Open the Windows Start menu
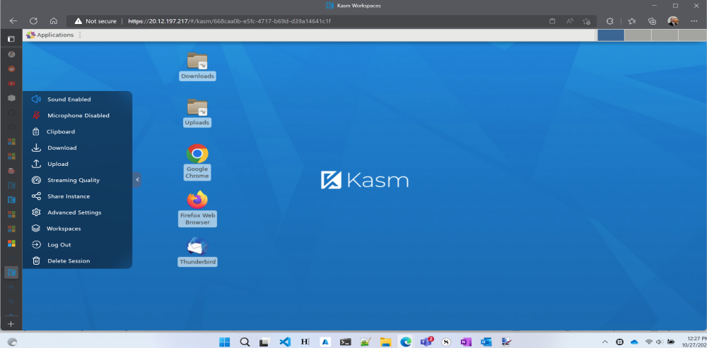Screen dimensions: 707x348 225,342
